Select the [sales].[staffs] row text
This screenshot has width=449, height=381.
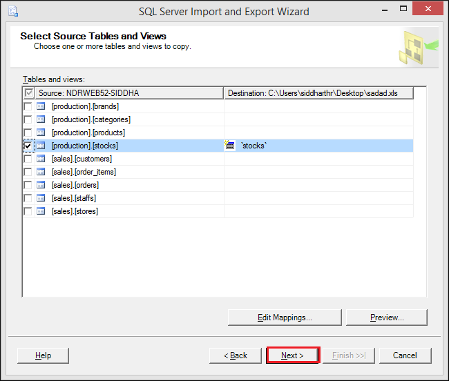coord(74,198)
